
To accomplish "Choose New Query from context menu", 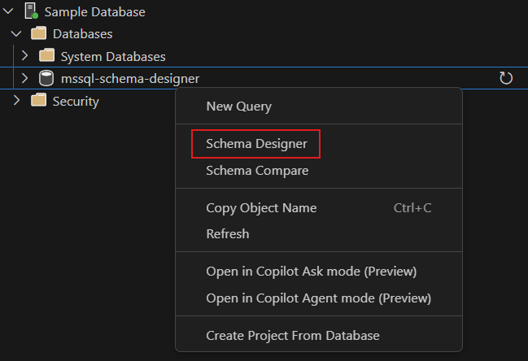I will tap(239, 107).
